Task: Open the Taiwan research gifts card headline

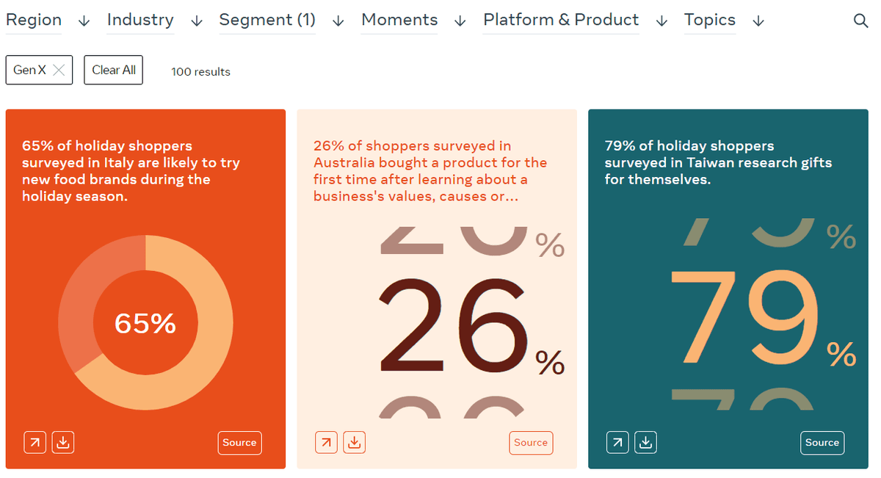Action: tap(718, 162)
